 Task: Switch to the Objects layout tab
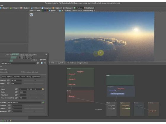[x=4, y=8]
